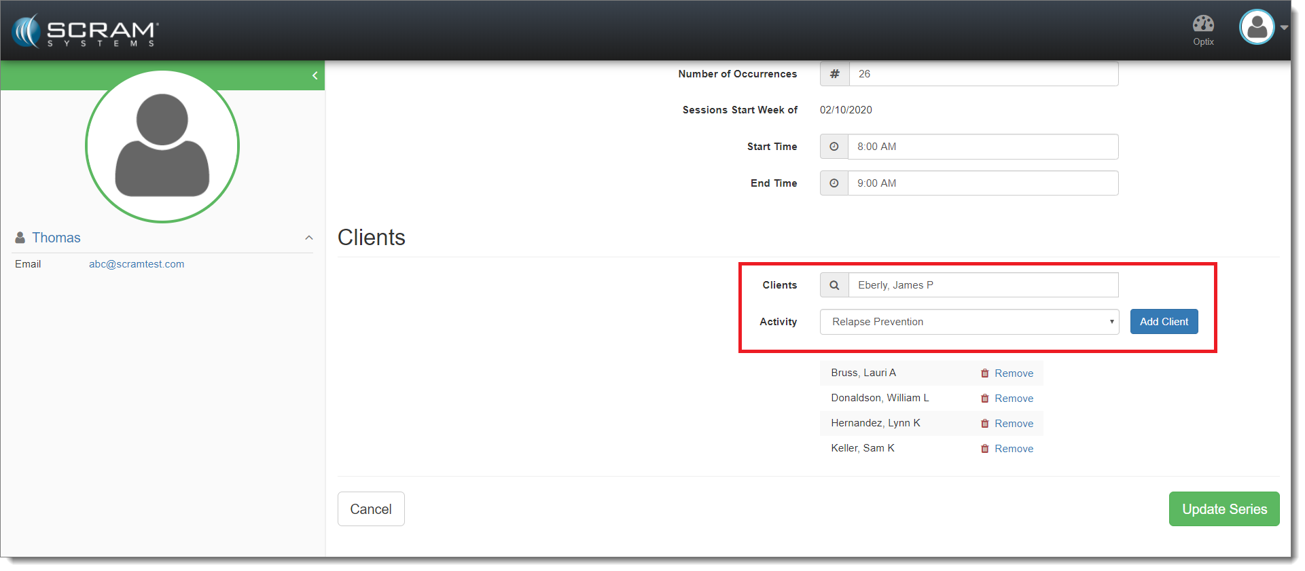The width and height of the screenshot is (1305, 571).
Task: Click the green Update Series button
Action: (x=1223, y=509)
